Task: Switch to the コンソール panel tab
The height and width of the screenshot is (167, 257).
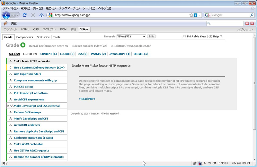Action: [x=11, y=29]
